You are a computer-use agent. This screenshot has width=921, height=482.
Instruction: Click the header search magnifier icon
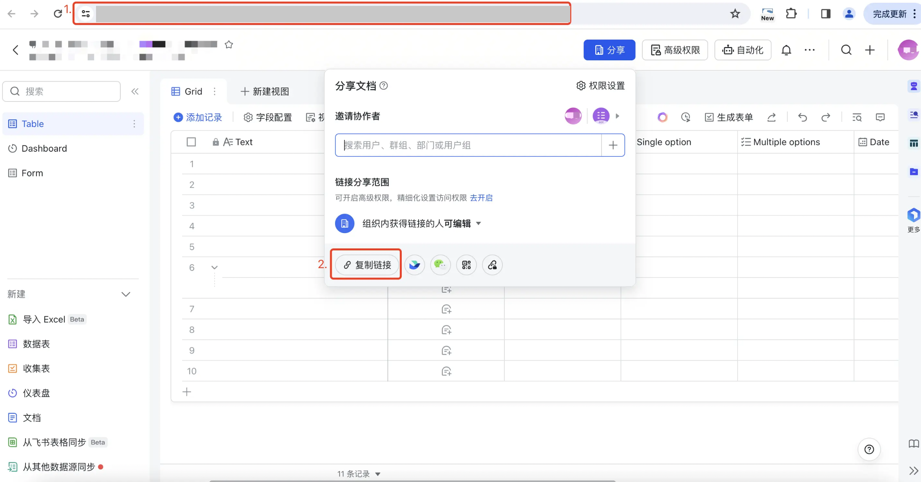click(846, 50)
